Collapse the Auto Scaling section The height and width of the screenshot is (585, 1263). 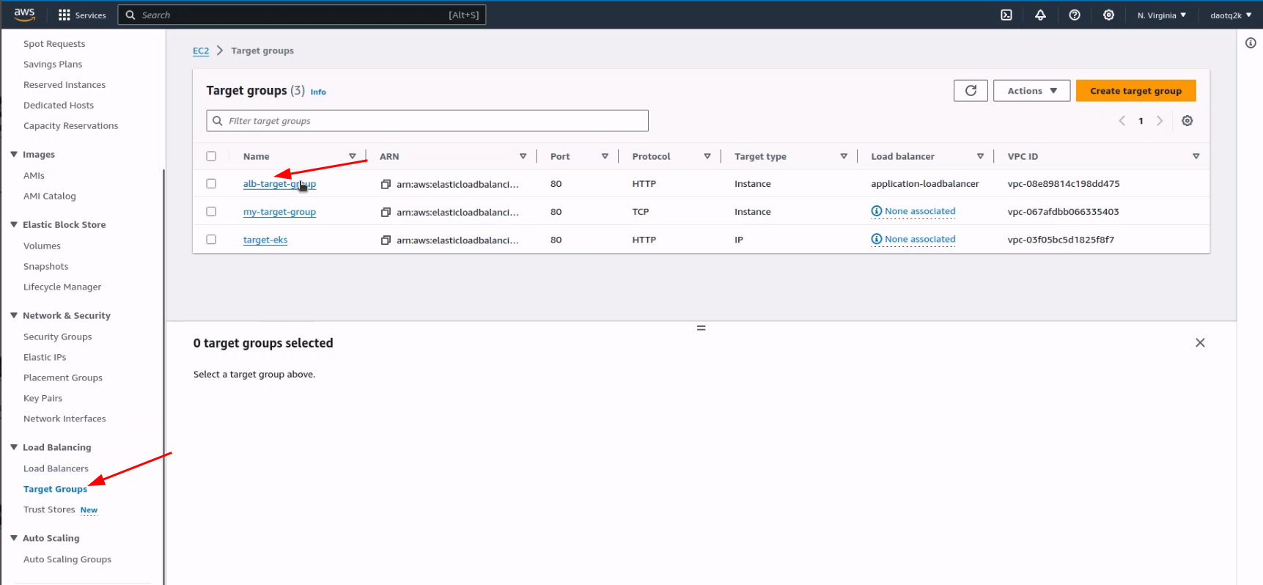tap(14, 538)
